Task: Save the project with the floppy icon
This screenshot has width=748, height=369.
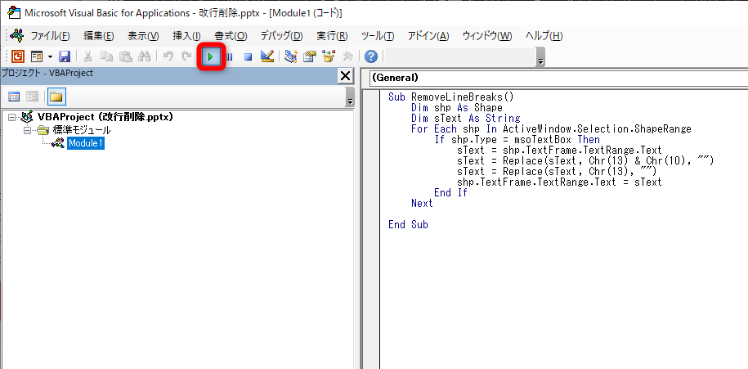Action: 65,56
